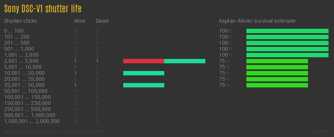Screen dimensions: 334x137
Task: Click the Dead column header
Action: tap(102, 21)
